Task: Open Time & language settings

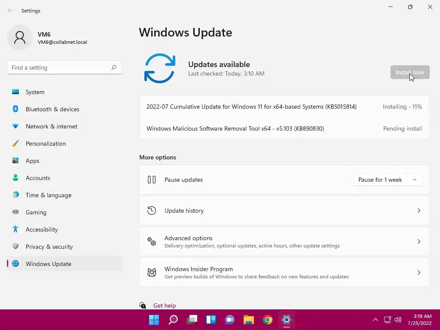Action: [x=64, y=195]
